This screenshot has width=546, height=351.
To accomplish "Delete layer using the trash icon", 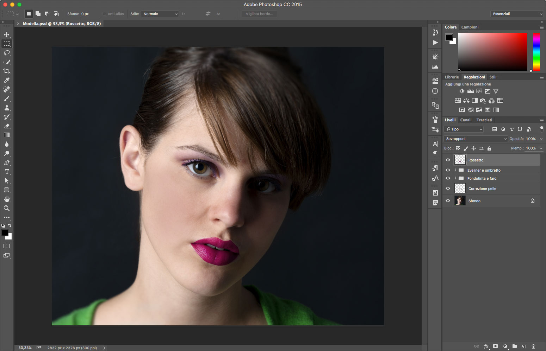I will 533,346.
